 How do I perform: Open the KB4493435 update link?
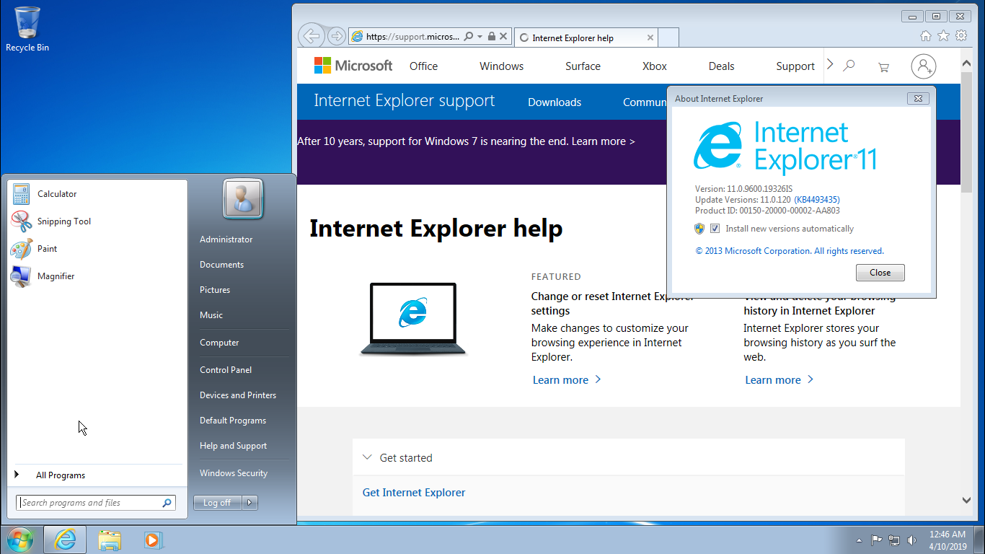[817, 200]
